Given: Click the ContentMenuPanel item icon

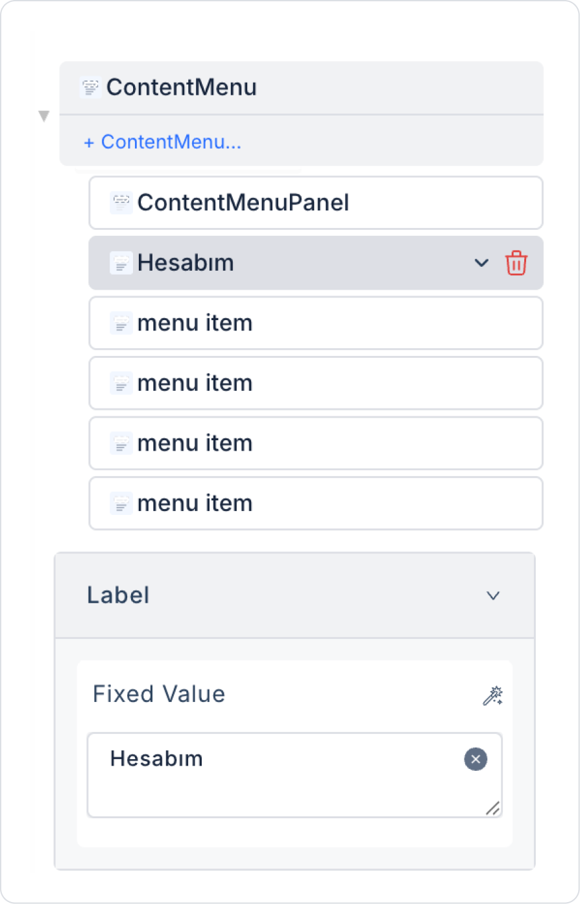Looking at the screenshot, I should tap(121, 203).
